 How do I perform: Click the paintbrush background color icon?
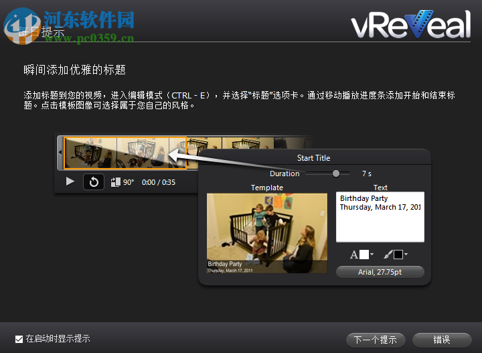[388, 255]
